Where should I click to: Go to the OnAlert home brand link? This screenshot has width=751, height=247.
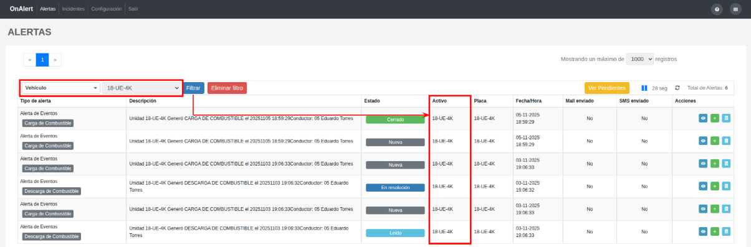click(x=22, y=9)
